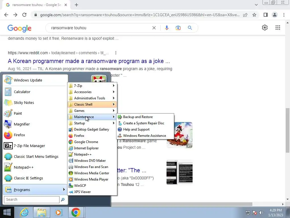
Task: Open File Explorer on taskbar
Action: 41,212
